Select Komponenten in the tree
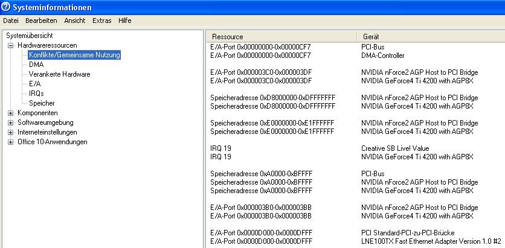 37,113
